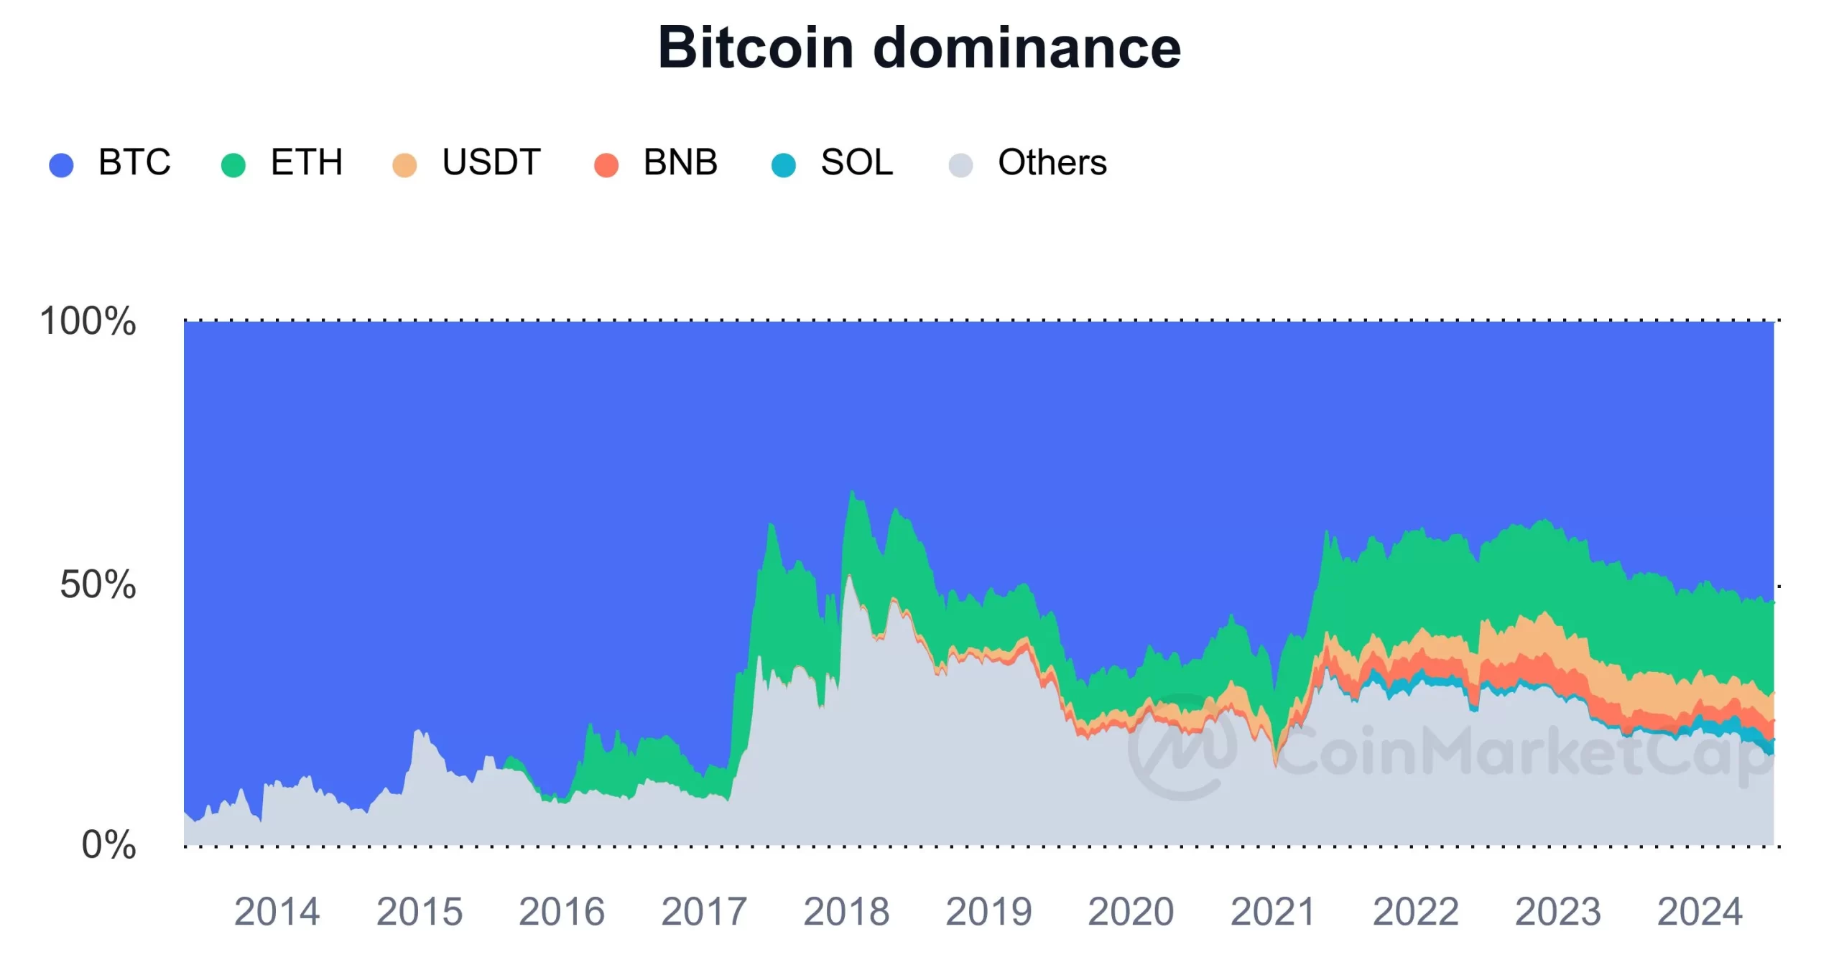Screen dimensions: 1839x980
Task: Hide the BNB series via its label
Action: click(680, 162)
